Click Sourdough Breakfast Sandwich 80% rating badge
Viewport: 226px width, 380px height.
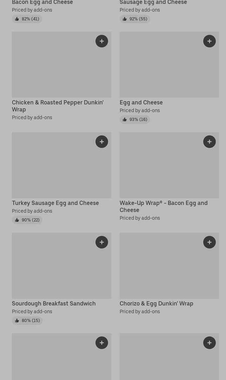27,321
